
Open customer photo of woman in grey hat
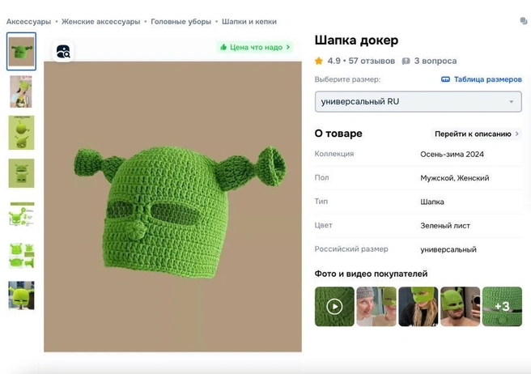pyautogui.click(x=376, y=307)
